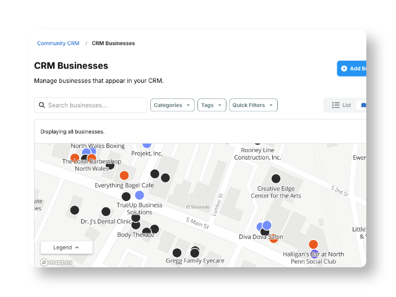Viewport: 396px width, 297px height.
Task: Focus the Search businesses input field
Action: pyautogui.click(x=90, y=105)
